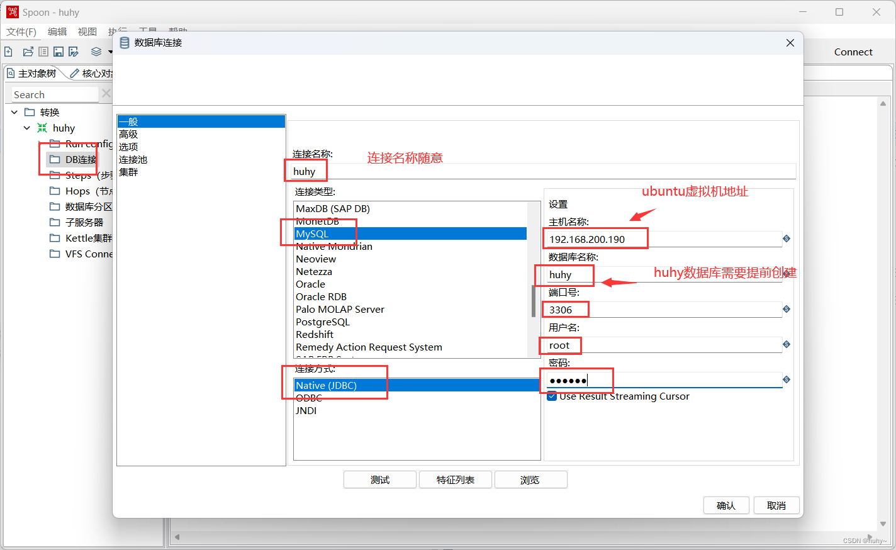896x550 pixels.
Task: Click the New file toolbar icon
Action: coord(8,52)
